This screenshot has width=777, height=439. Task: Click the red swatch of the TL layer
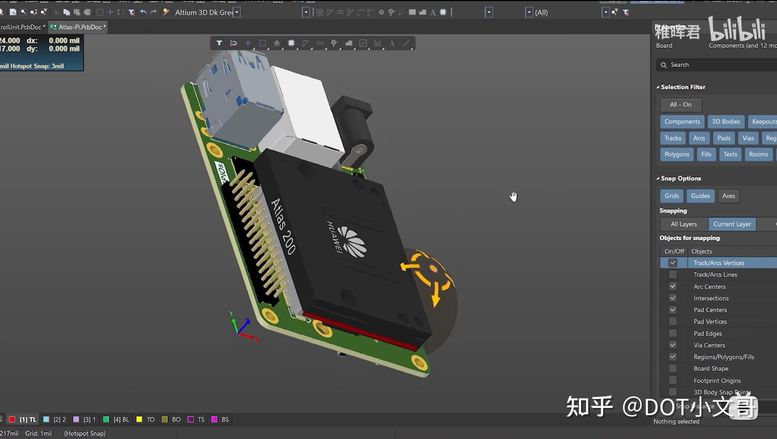pyautogui.click(x=12, y=419)
